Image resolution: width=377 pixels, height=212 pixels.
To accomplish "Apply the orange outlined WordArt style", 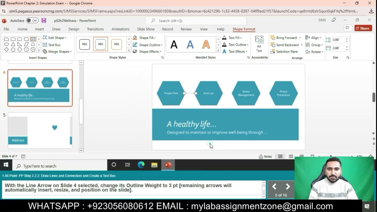I will click(x=206, y=44).
